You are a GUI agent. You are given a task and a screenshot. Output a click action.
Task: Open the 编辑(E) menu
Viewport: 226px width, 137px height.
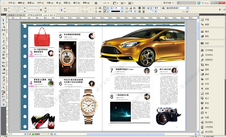click(x=21, y=3)
